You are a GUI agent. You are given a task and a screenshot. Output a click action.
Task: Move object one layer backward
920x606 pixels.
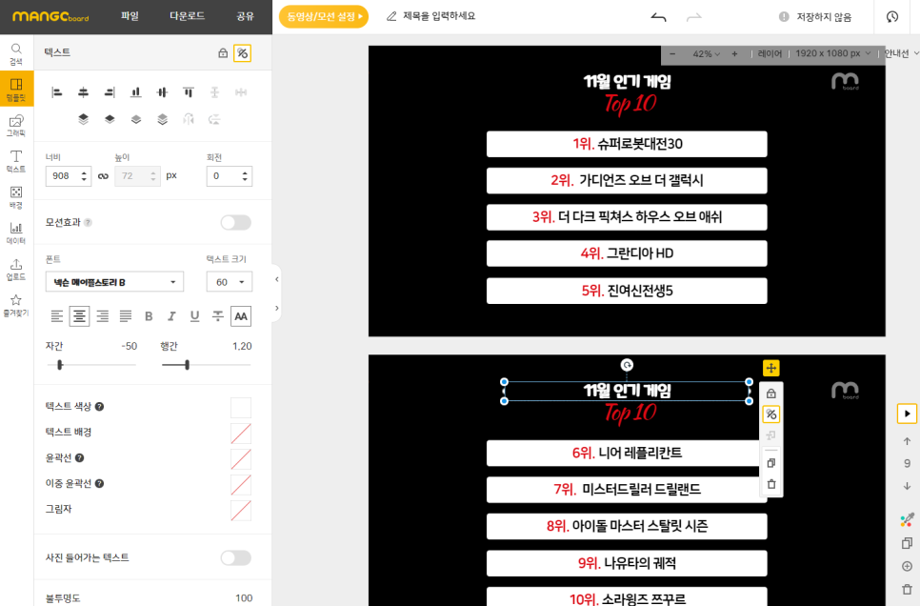(x=136, y=119)
